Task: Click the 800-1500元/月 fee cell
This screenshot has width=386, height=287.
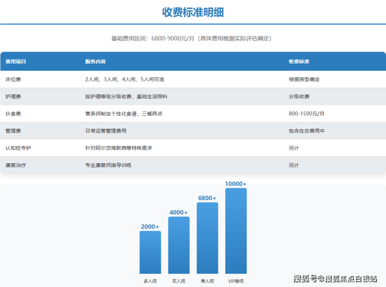Action: pos(306,114)
